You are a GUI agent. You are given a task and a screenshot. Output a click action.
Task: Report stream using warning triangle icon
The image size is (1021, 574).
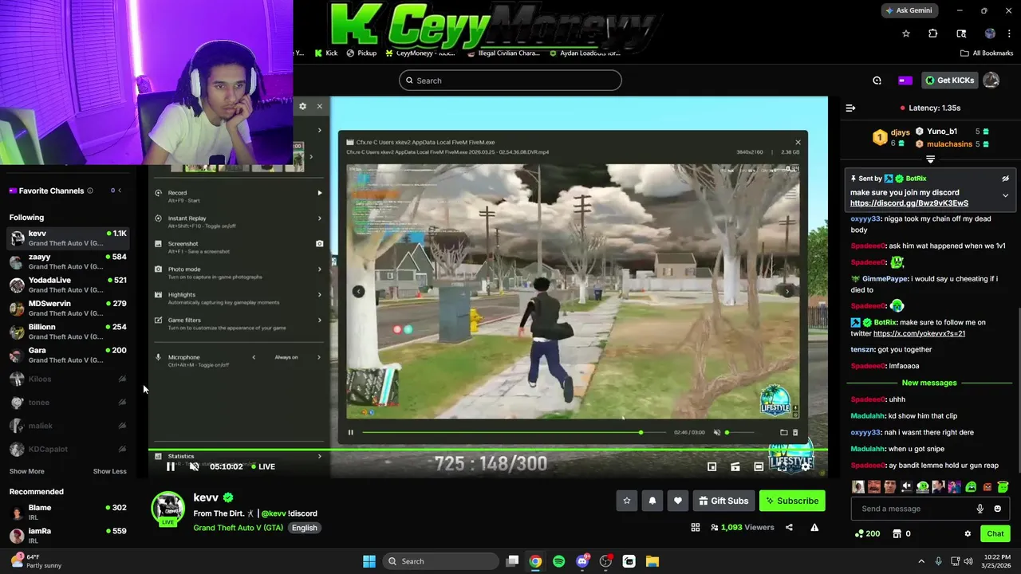coord(814,527)
